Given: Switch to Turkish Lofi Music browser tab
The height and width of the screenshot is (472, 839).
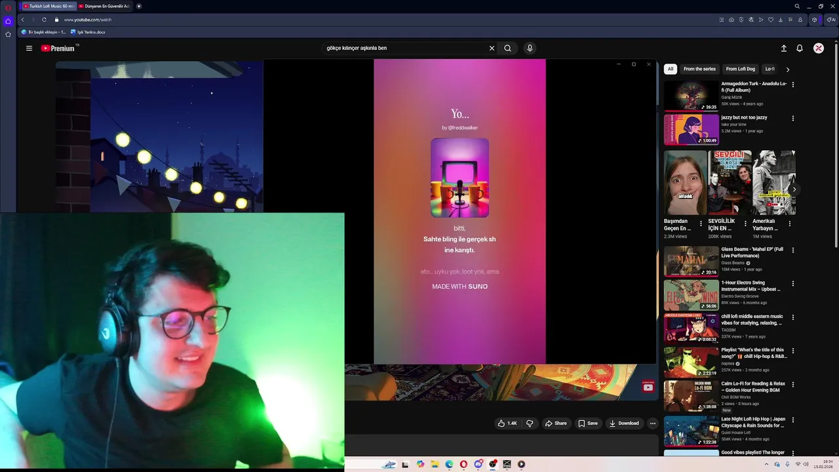Looking at the screenshot, I should click(49, 6).
